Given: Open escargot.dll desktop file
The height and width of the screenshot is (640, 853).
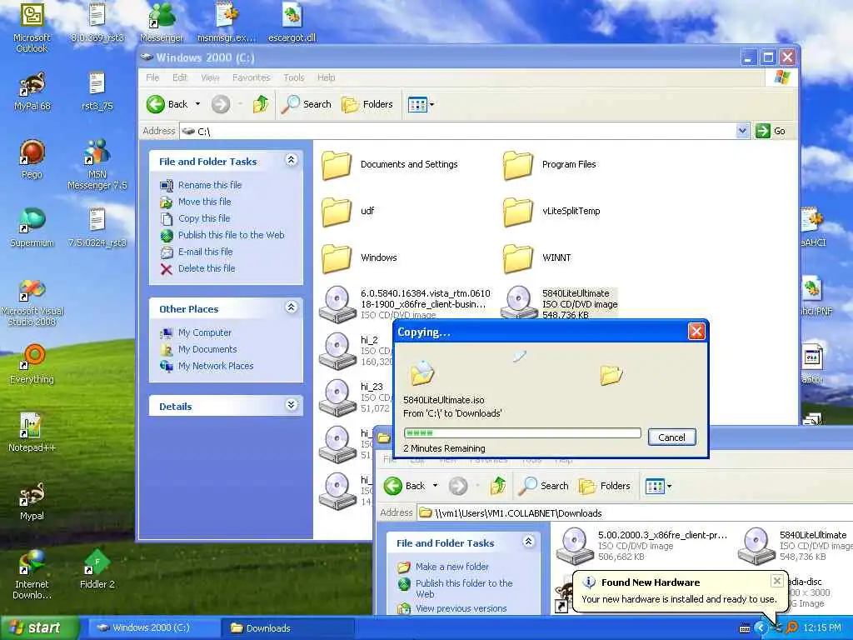Looking at the screenshot, I should [x=292, y=22].
